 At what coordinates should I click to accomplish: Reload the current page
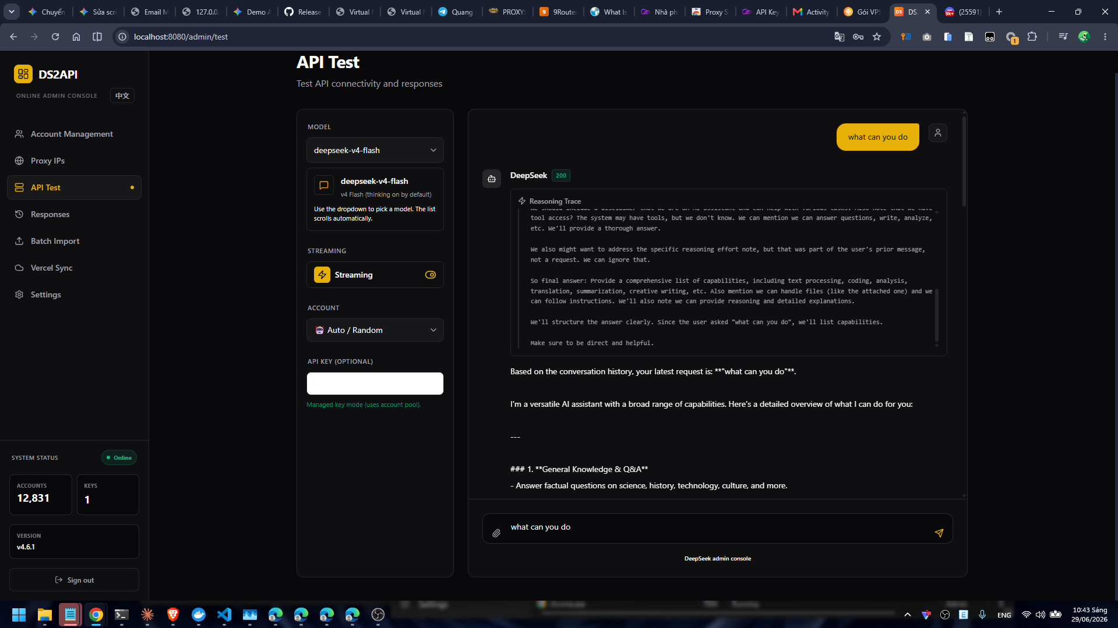click(x=55, y=37)
